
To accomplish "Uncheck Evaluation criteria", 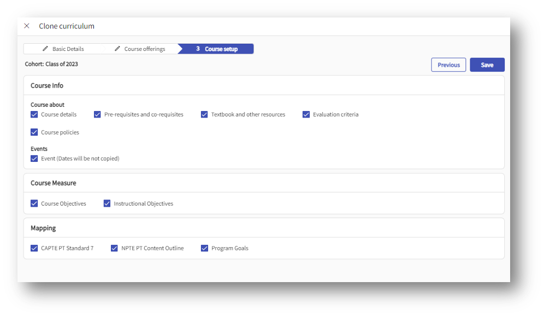I will click(x=306, y=115).
